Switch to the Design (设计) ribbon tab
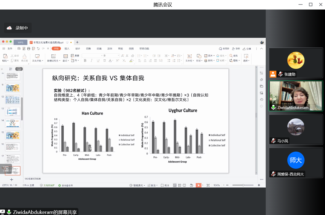 point(78,49)
